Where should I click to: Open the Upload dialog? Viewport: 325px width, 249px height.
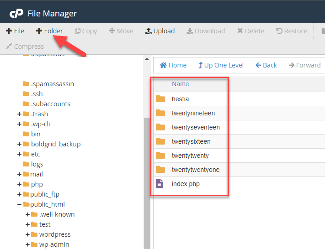(160, 31)
